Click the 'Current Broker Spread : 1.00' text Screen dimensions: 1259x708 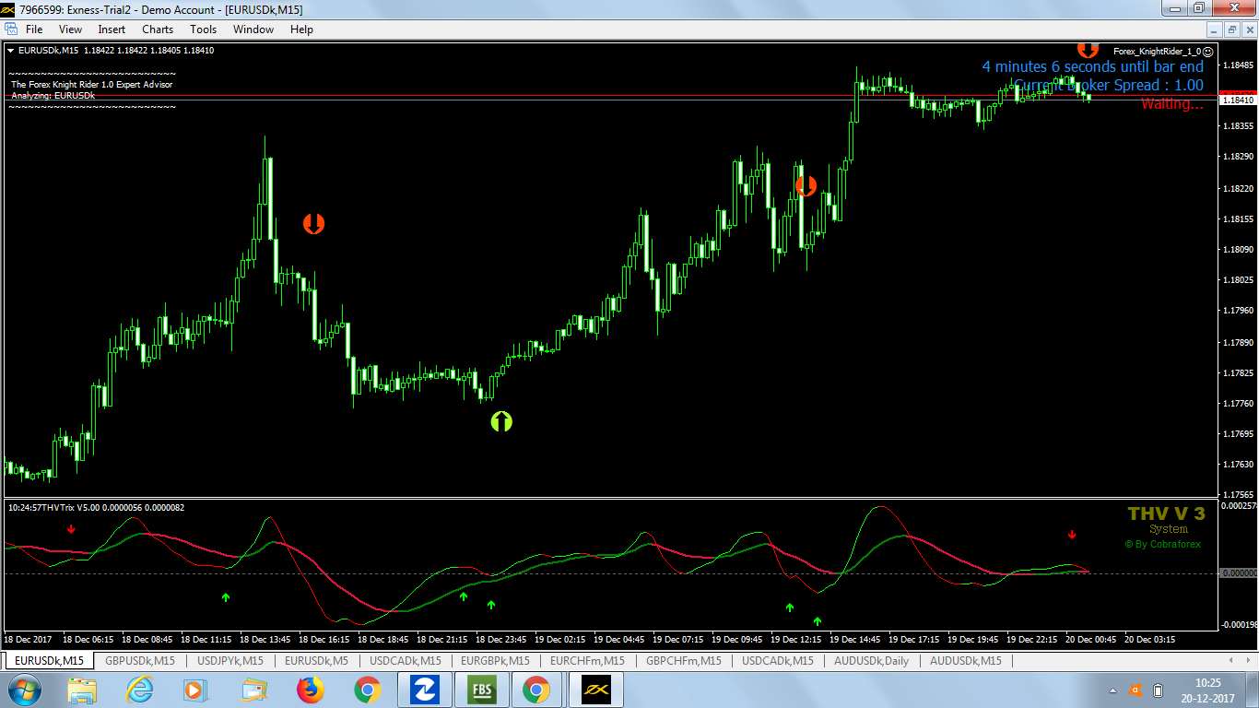[x=1109, y=86]
